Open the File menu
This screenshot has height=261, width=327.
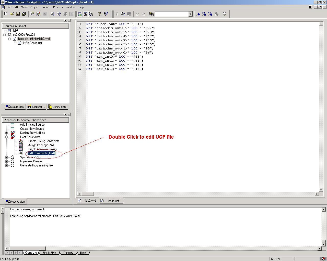pos(8,7)
